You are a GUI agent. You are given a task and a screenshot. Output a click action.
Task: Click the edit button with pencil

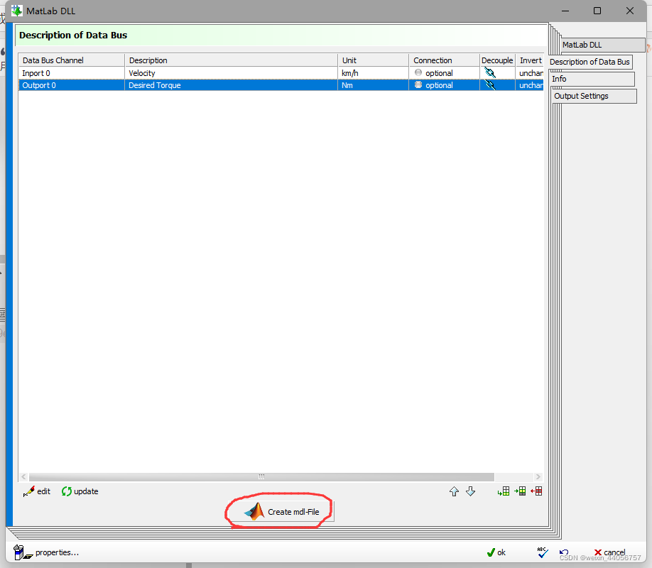[37, 491]
